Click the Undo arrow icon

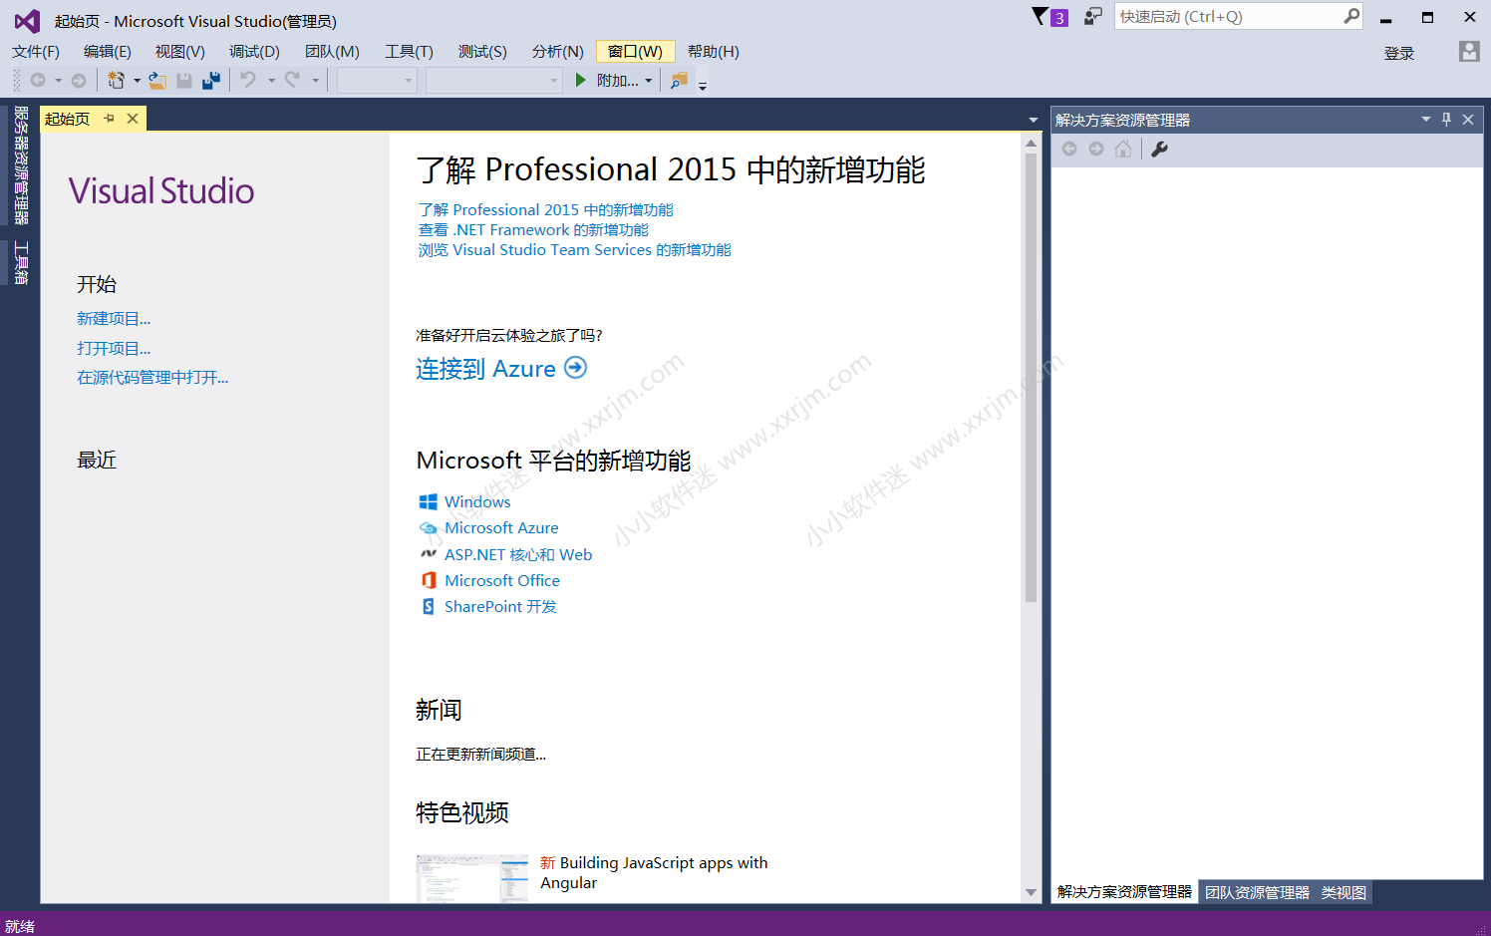tap(248, 80)
